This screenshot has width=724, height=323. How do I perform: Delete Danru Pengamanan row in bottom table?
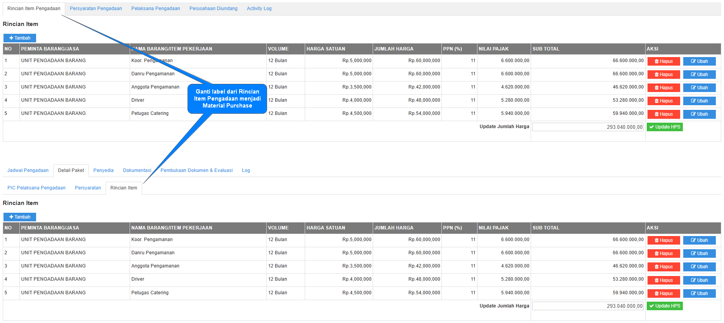pyautogui.click(x=663, y=254)
